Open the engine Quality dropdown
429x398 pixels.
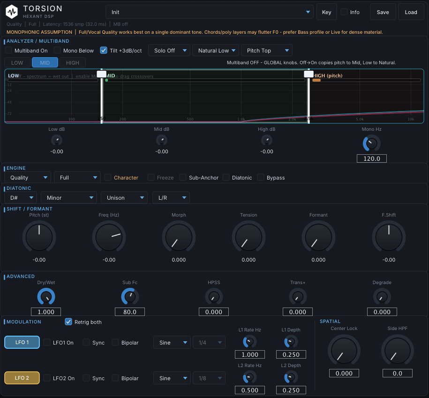pyautogui.click(x=28, y=178)
